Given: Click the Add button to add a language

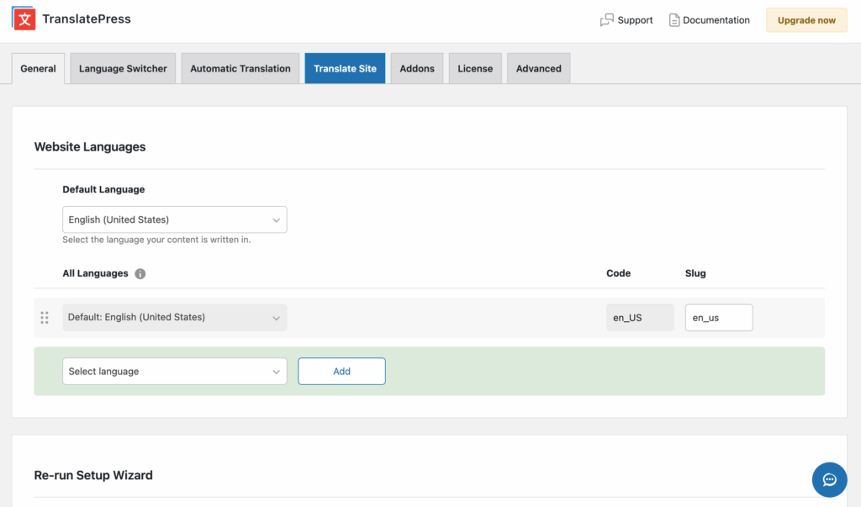Looking at the screenshot, I should click(341, 371).
